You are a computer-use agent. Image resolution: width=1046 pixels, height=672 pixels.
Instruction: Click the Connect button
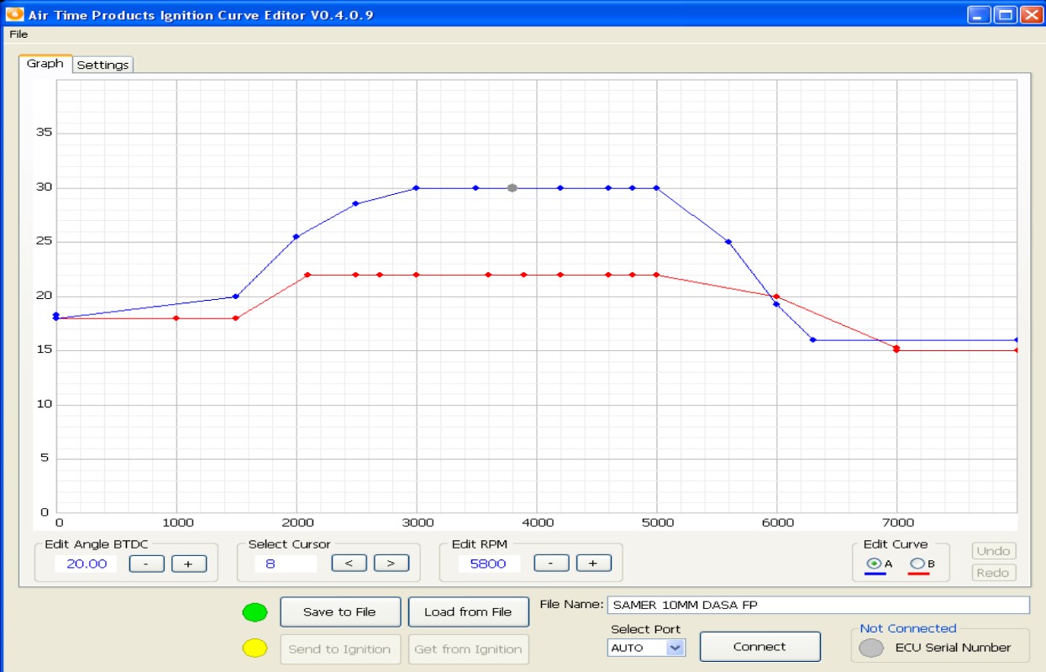[760, 647]
